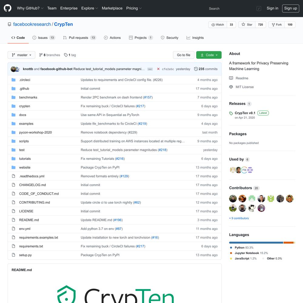
Task: Open the .readthedocs.yml file
Action: click(x=32, y=176)
